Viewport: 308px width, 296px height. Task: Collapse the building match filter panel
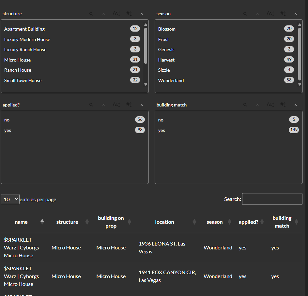[296, 105]
